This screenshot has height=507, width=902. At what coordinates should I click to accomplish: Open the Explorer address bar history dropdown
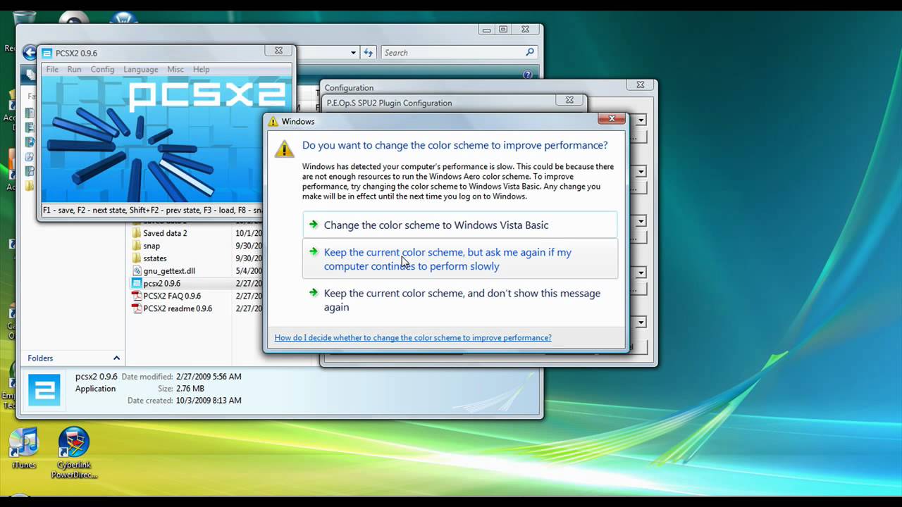pyautogui.click(x=353, y=53)
